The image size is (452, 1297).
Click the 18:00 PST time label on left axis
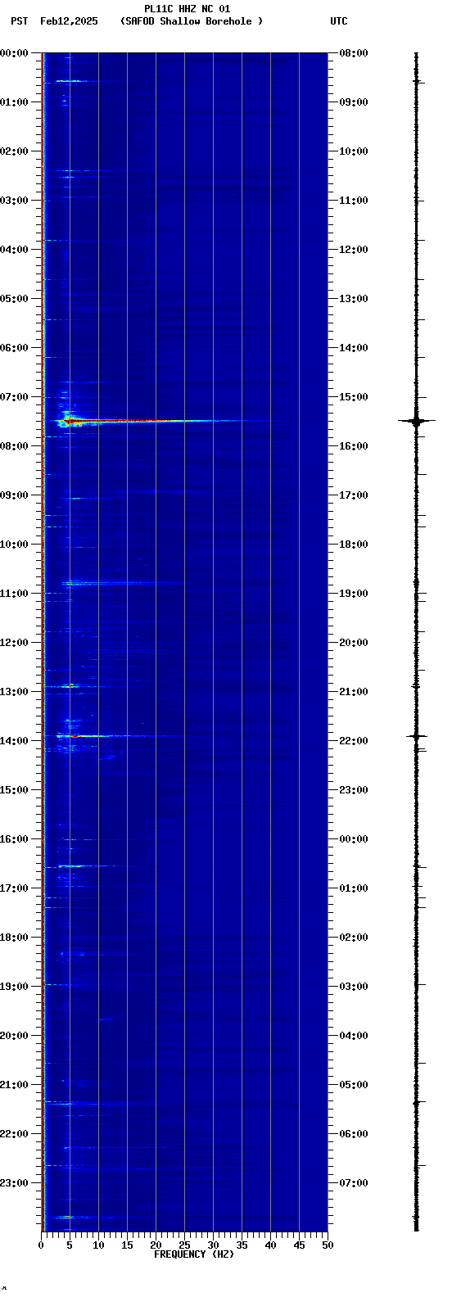point(14,938)
